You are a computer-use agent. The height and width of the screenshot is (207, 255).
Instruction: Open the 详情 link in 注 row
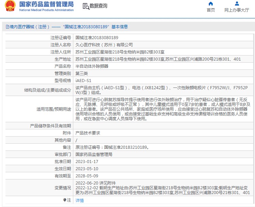(x=79, y=201)
